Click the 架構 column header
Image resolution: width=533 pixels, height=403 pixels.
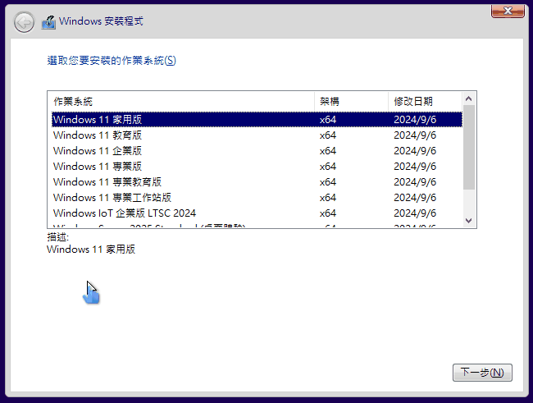point(351,102)
